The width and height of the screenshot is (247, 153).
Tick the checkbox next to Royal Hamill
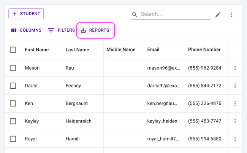(13, 139)
